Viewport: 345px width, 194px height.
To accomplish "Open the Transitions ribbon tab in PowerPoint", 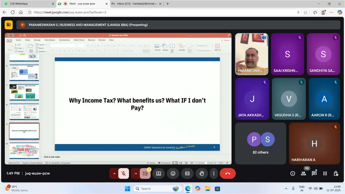I will 50,40.
